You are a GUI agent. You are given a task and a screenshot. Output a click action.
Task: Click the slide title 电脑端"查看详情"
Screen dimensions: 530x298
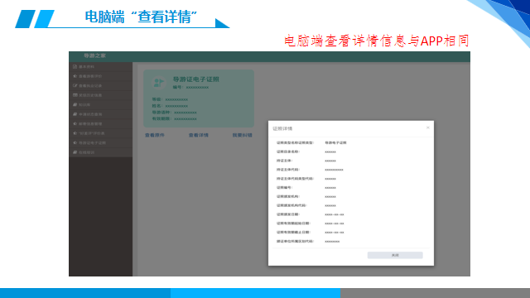(141, 17)
